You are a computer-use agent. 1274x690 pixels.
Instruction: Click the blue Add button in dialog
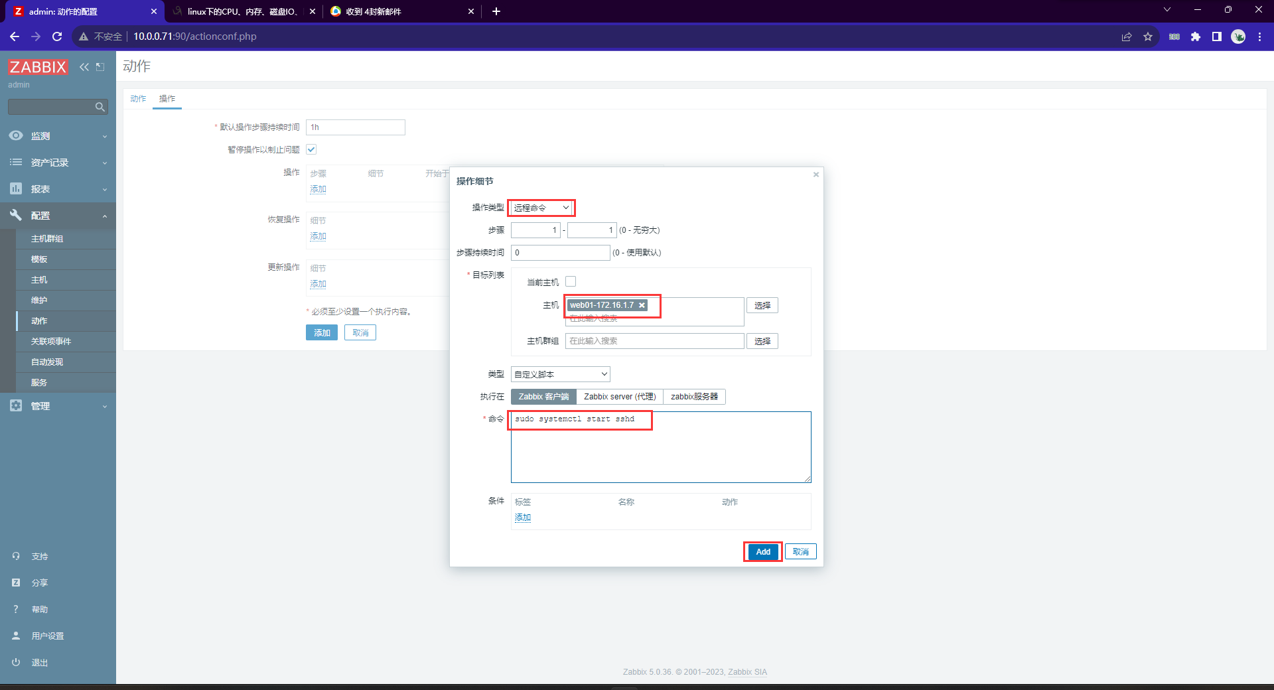pyautogui.click(x=762, y=552)
